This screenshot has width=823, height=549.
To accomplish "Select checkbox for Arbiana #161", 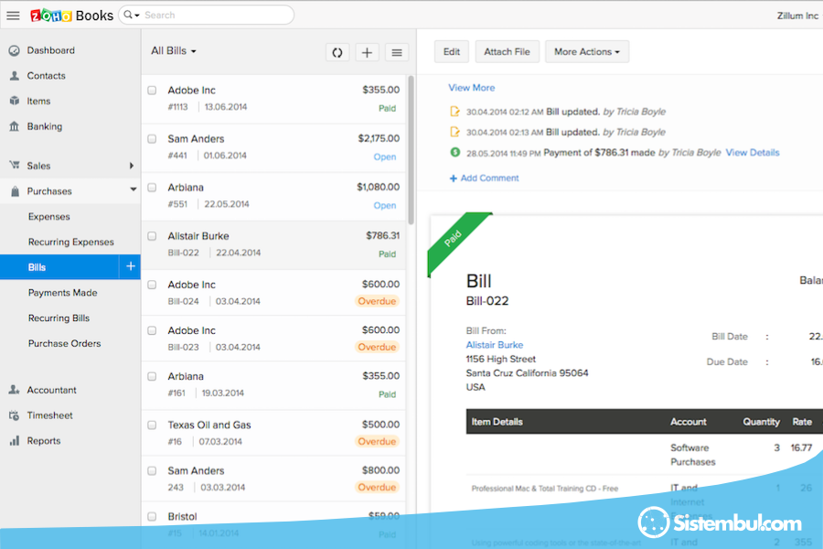I will click(x=152, y=376).
